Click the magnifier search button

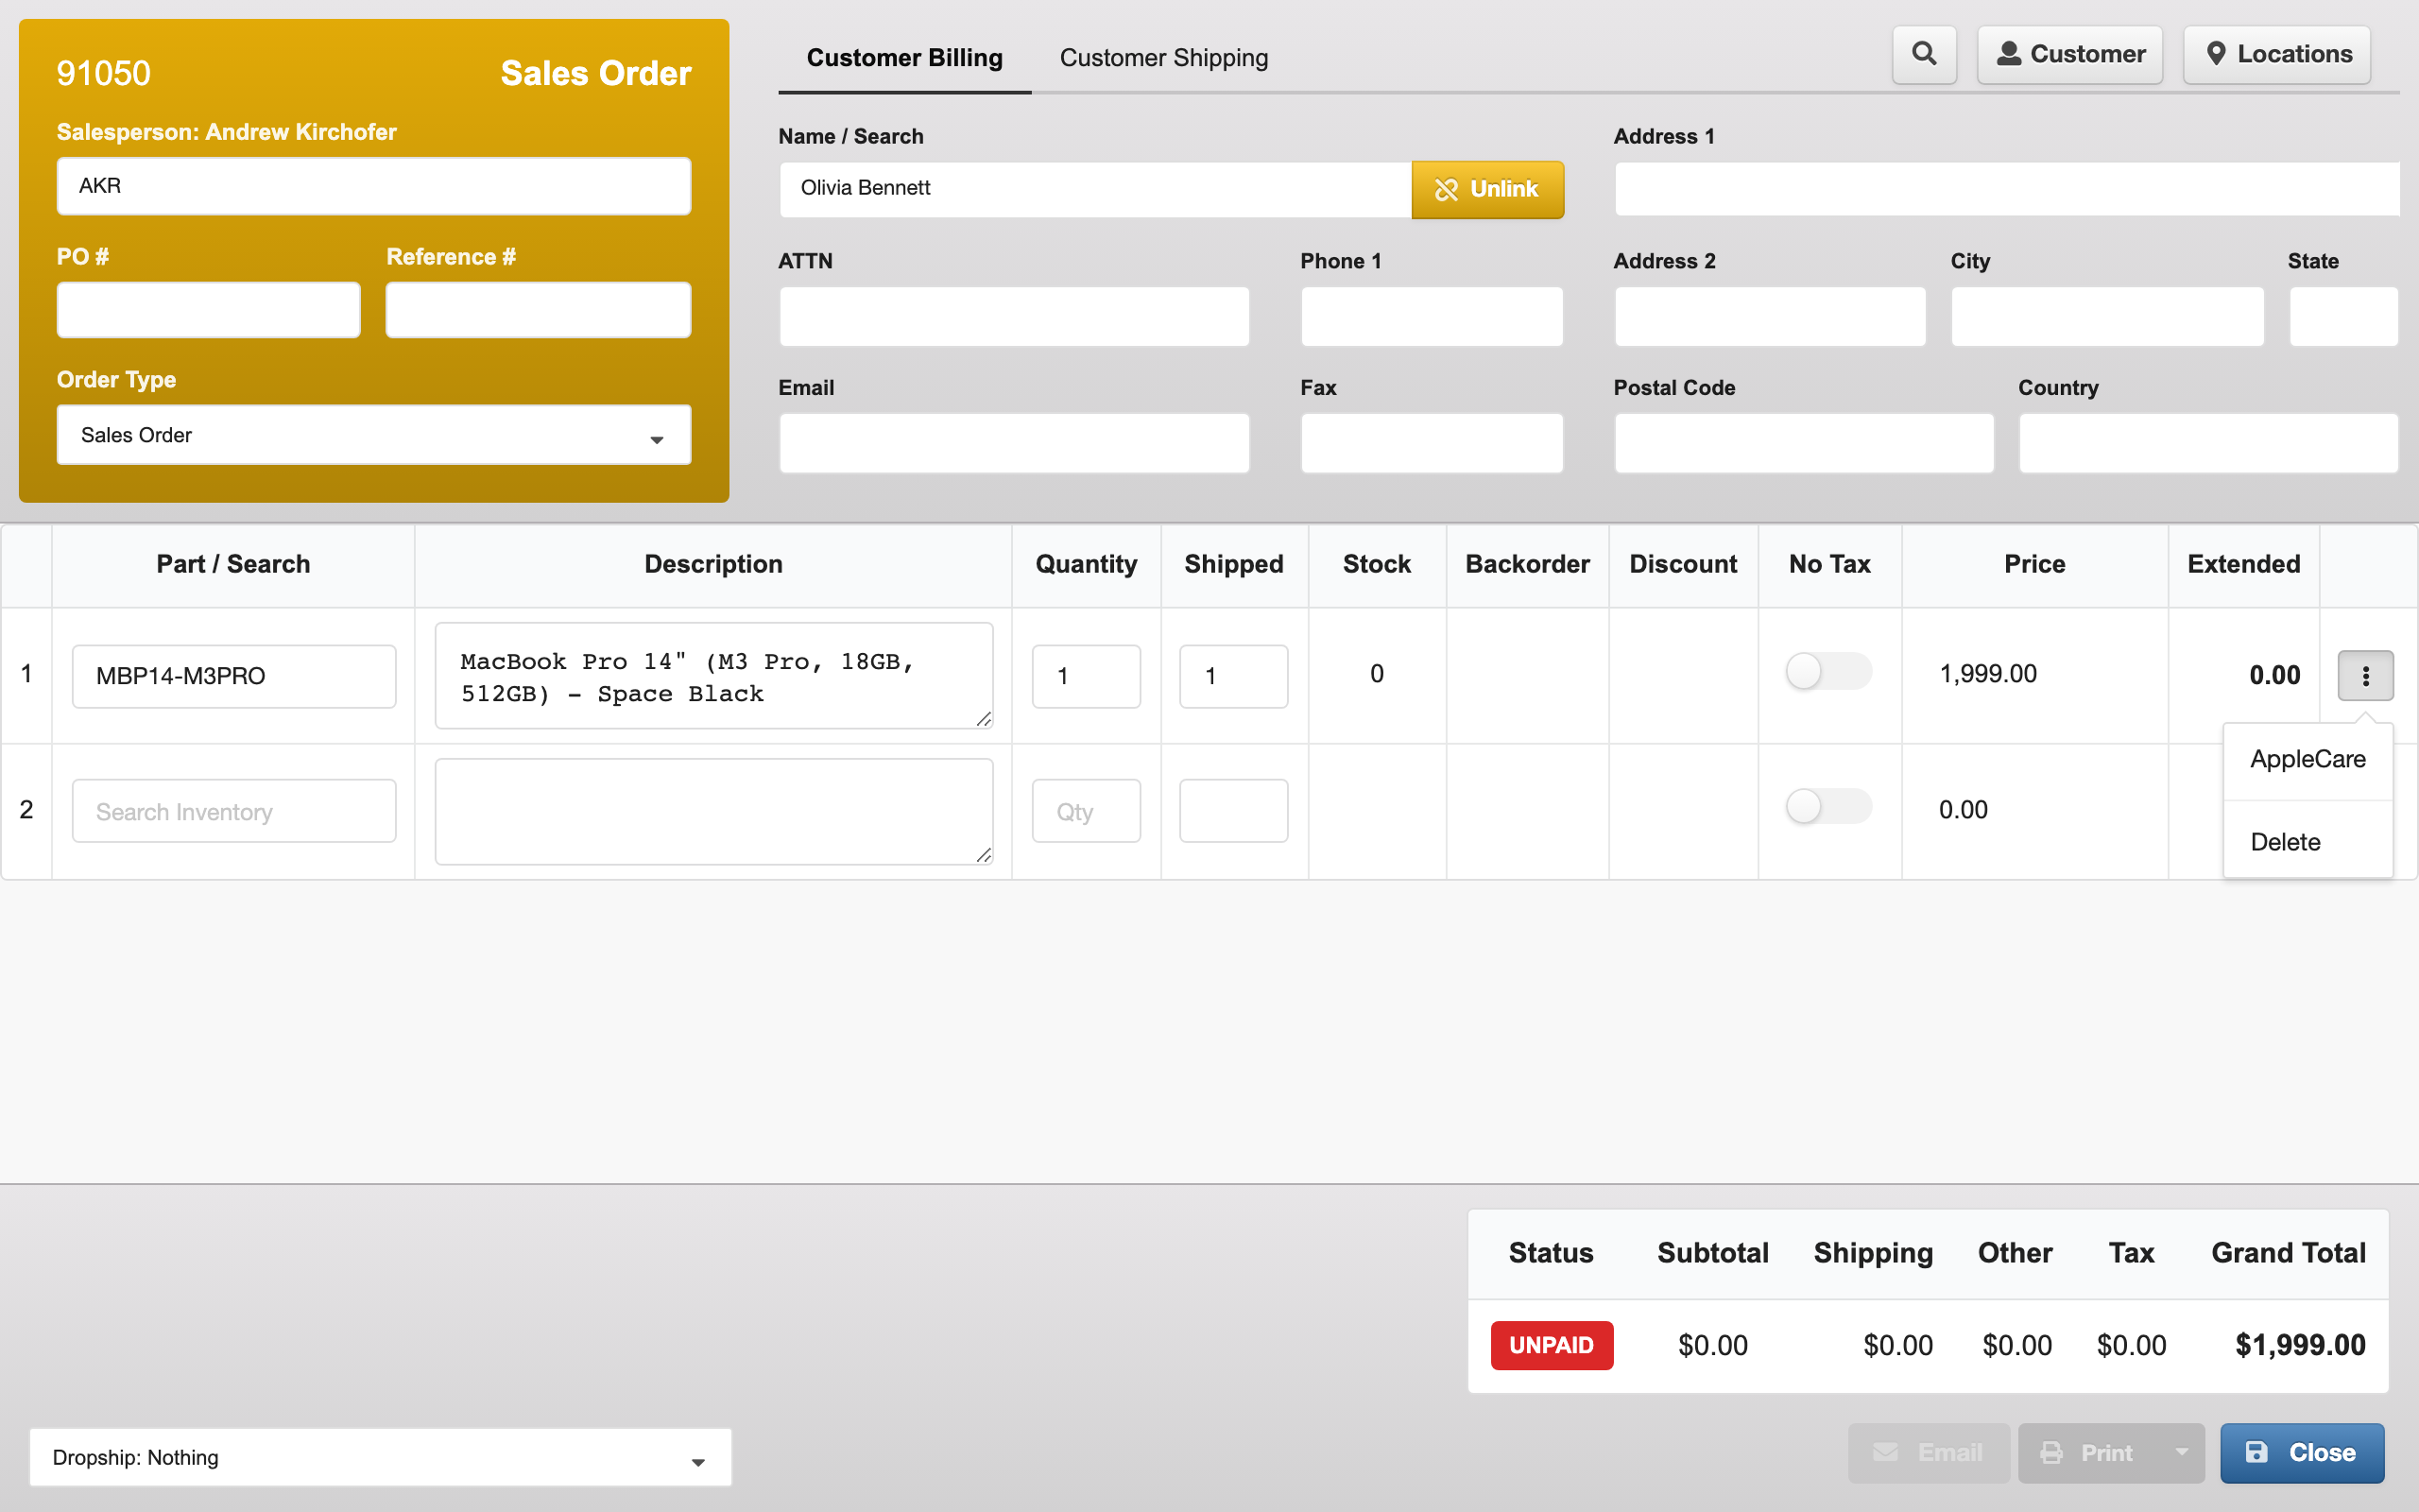click(x=1923, y=54)
